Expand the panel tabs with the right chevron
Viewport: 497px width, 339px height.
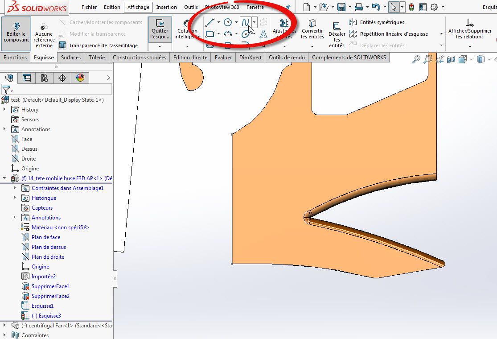(109, 78)
